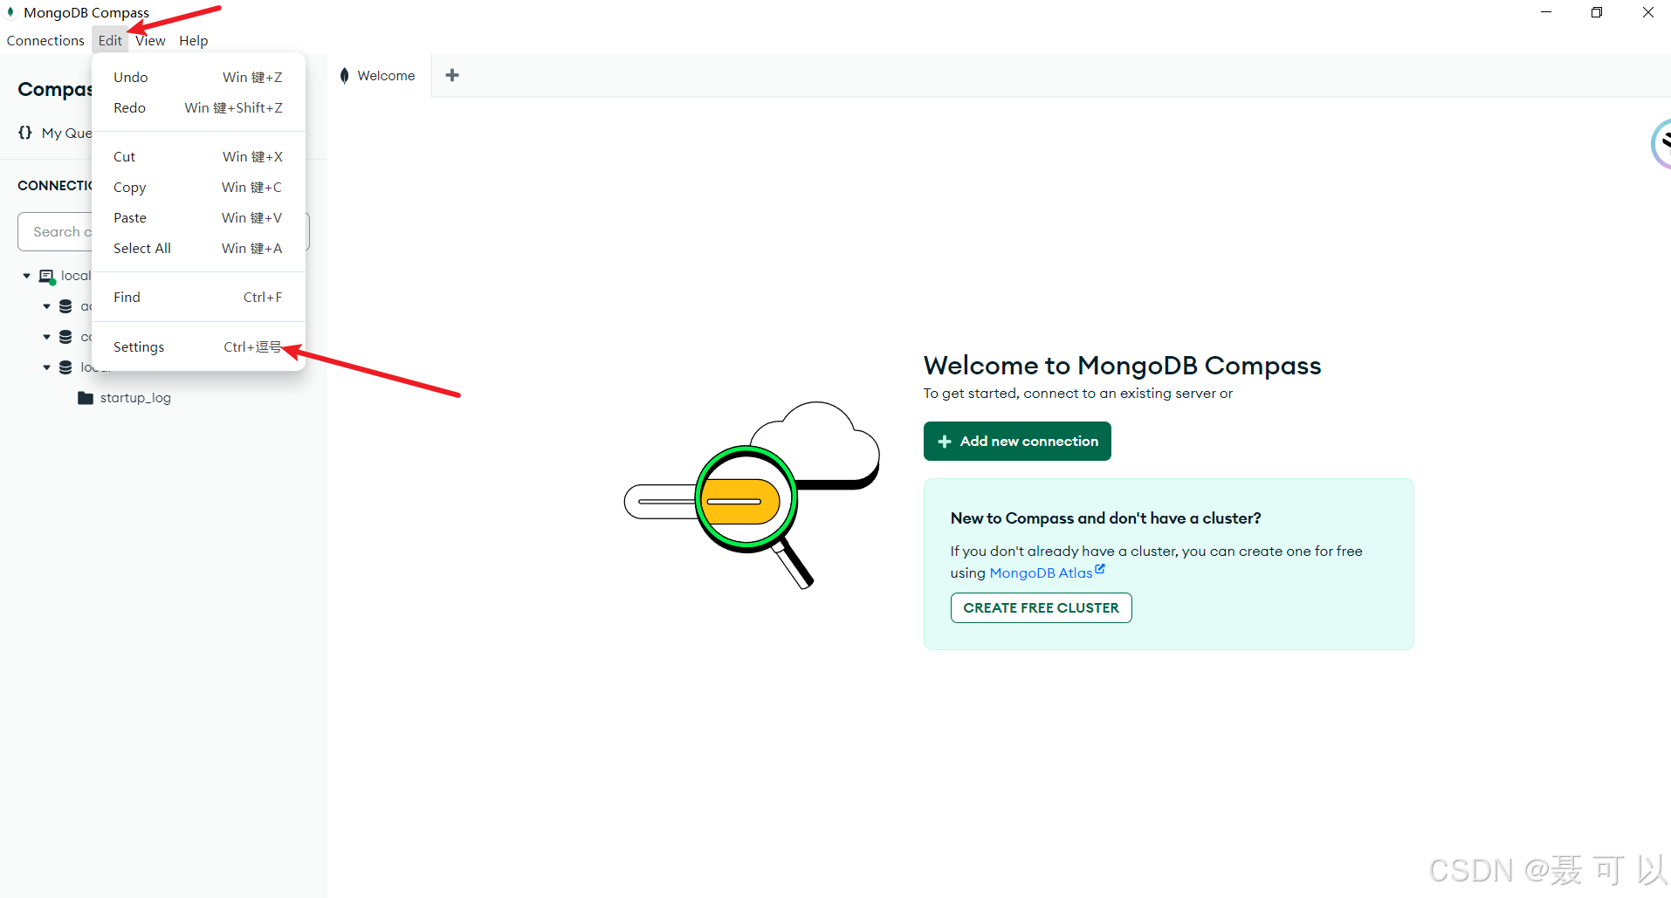Click the startup_log folder icon
1671x898 pixels.
(86, 398)
